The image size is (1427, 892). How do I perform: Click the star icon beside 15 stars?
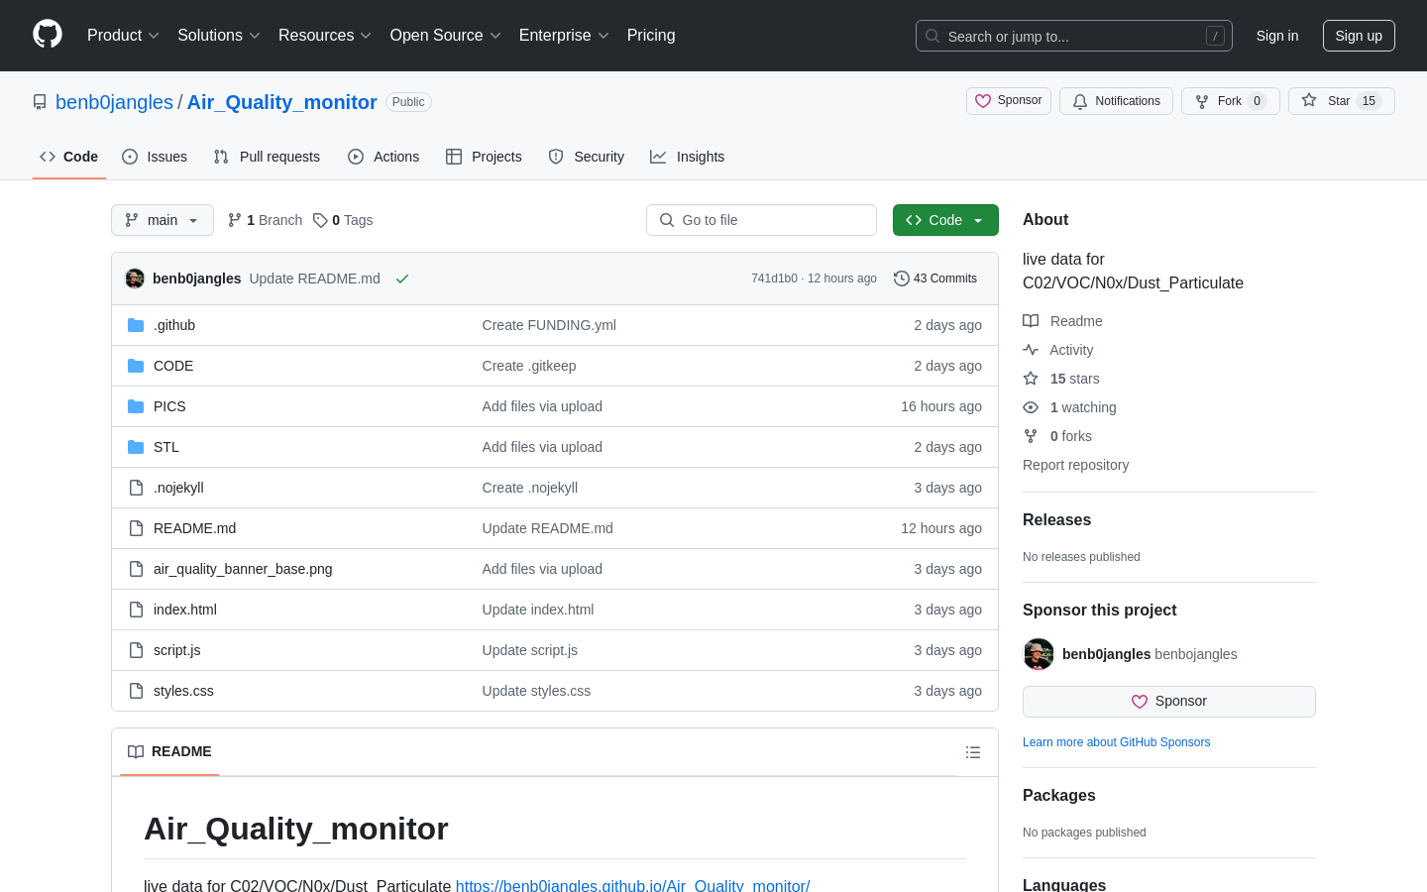[x=1031, y=379]
